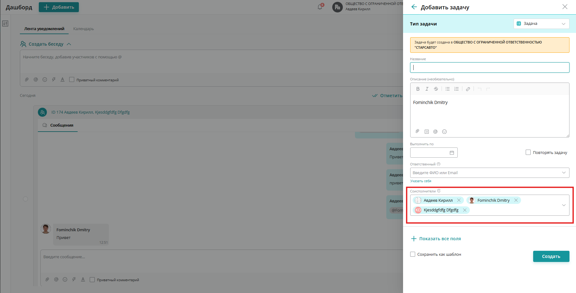This screenshot has height=293, width=576.
Task: Click the bulleted list icon
Action: (447, 89)
